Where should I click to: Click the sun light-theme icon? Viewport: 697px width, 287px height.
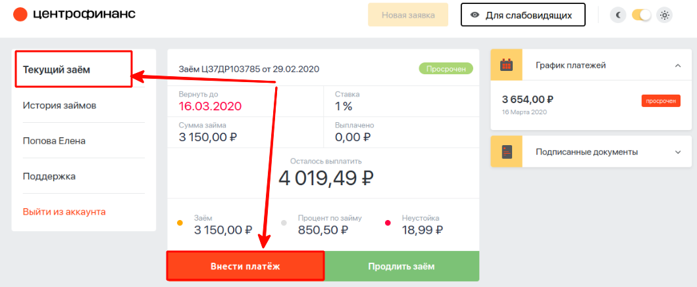coord(665,16)
